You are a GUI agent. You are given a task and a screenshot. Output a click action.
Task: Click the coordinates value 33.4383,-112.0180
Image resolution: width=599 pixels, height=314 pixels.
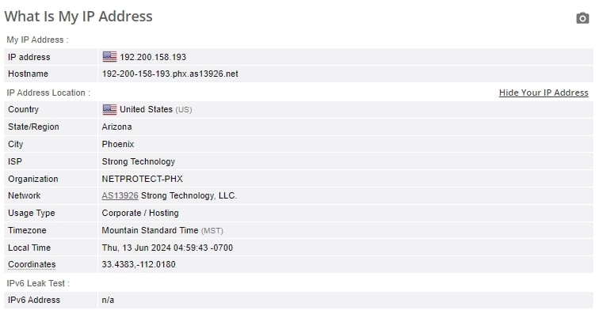[x=139, y=264]
